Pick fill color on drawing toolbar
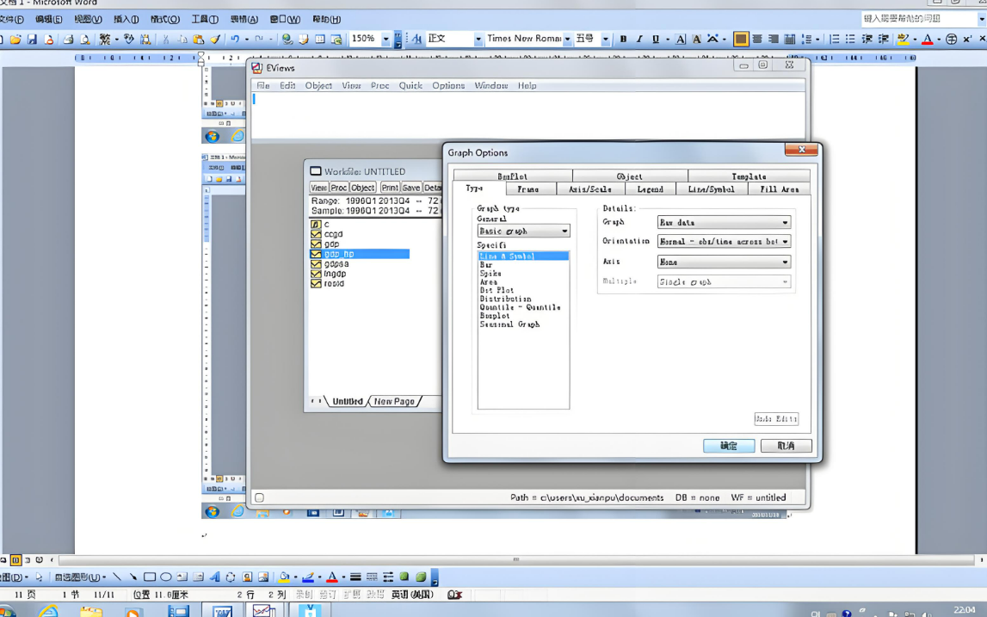Image resolution: width=987 pixels, height=617 pixels. pos(285,577)
